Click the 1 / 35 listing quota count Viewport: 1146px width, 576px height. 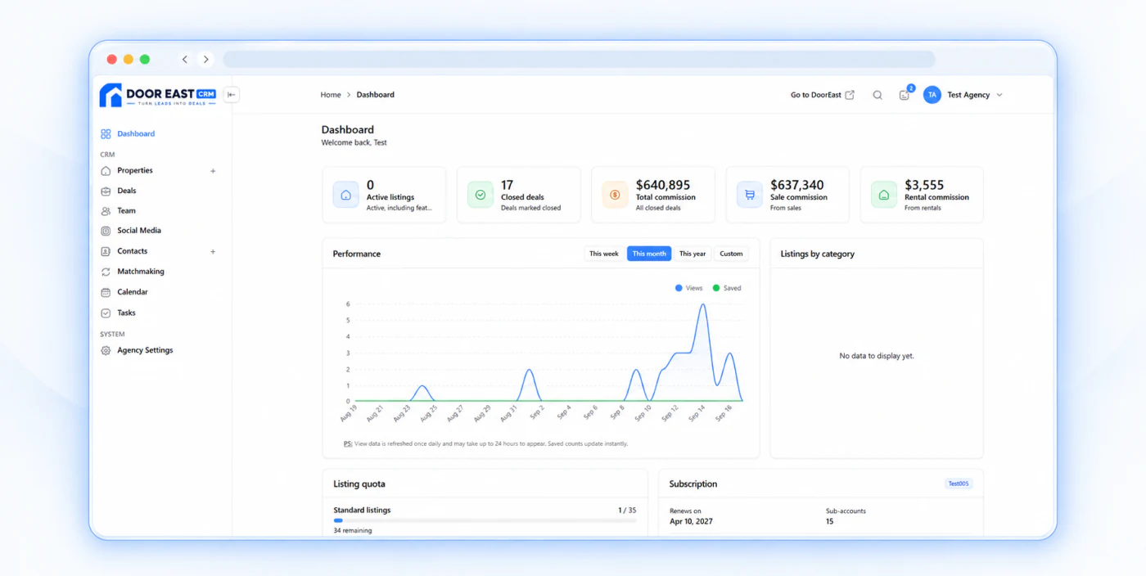coord(627,510)
